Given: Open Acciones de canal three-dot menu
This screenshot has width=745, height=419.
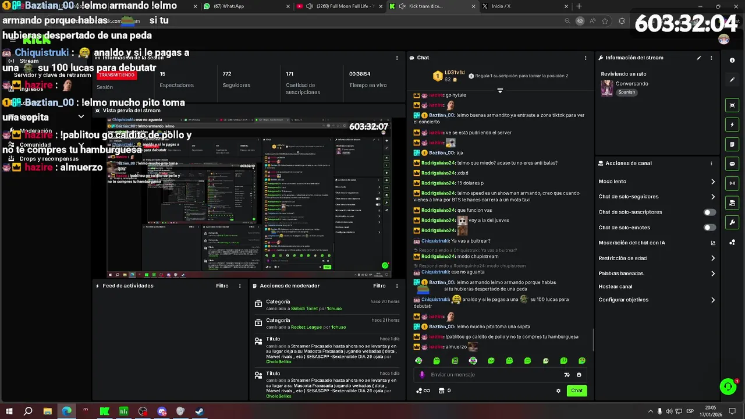Looking at the screenshot, I should 711,164.
